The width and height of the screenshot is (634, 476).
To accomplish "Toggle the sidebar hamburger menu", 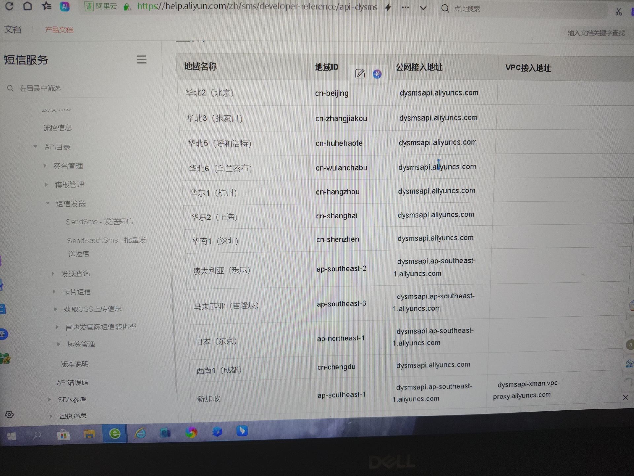I will (142, 59).
